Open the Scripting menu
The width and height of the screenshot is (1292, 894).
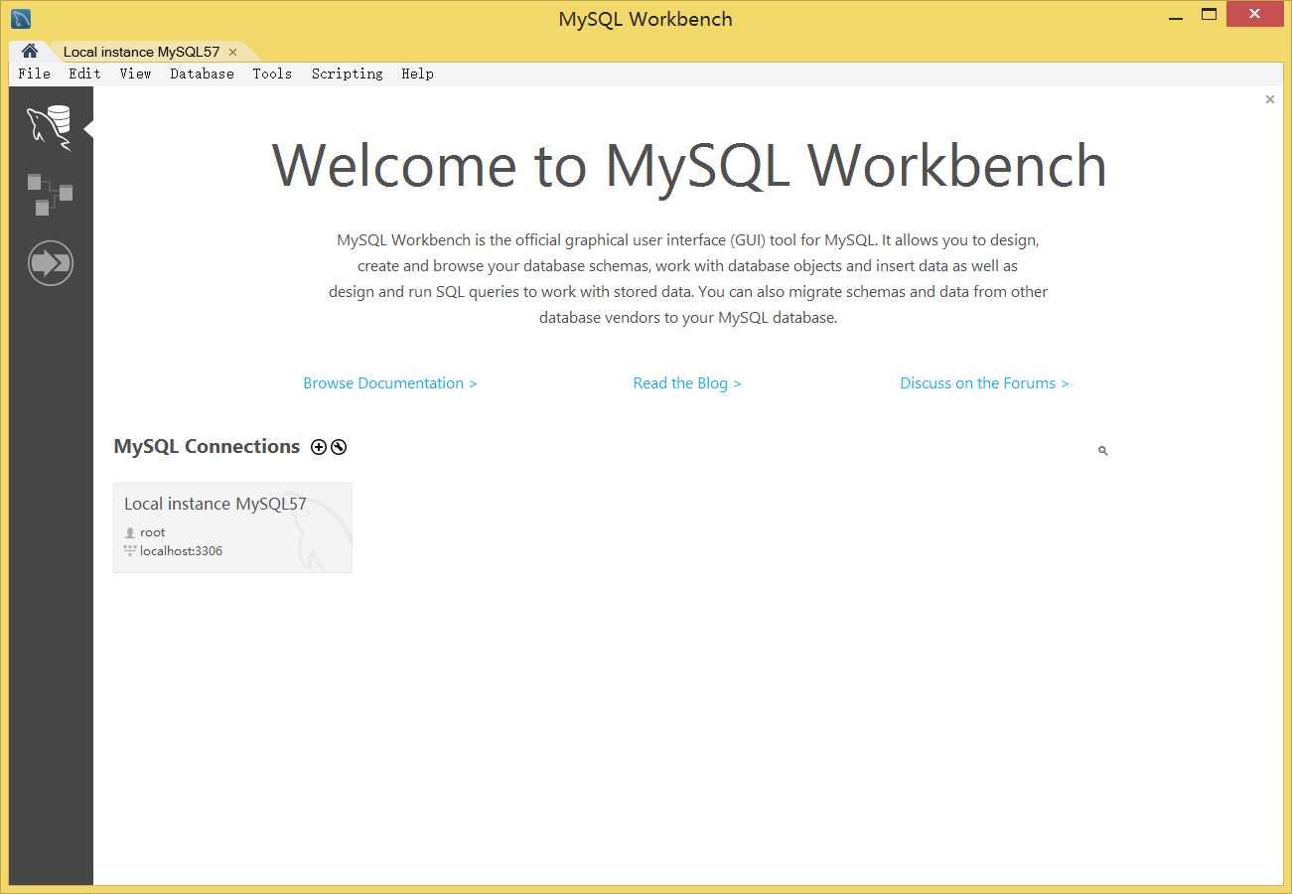[347, 74]
